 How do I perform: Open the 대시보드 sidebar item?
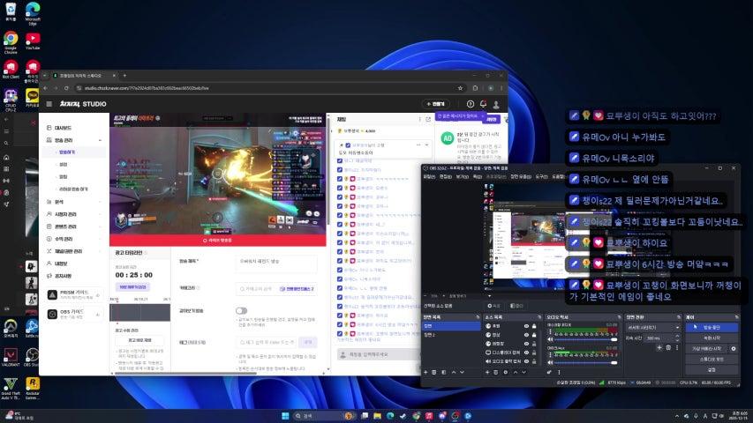[63, 128]
